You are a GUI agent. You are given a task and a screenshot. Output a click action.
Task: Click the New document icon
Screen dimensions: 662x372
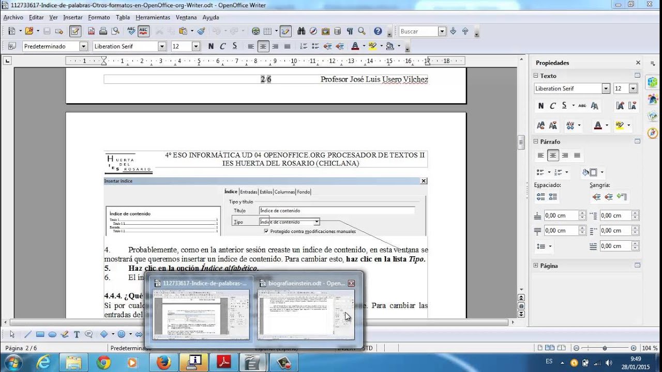click(11, 31)
